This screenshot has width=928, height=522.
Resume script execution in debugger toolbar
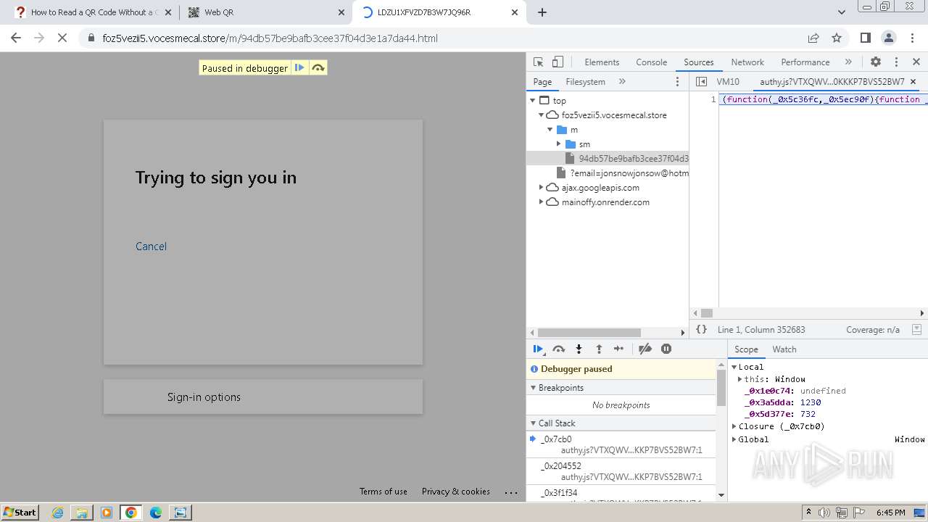pyautogui.click(x=538, y=349)
